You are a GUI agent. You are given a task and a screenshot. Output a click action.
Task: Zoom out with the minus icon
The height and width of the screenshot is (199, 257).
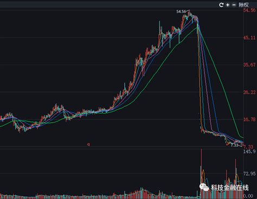coord(234,5)
